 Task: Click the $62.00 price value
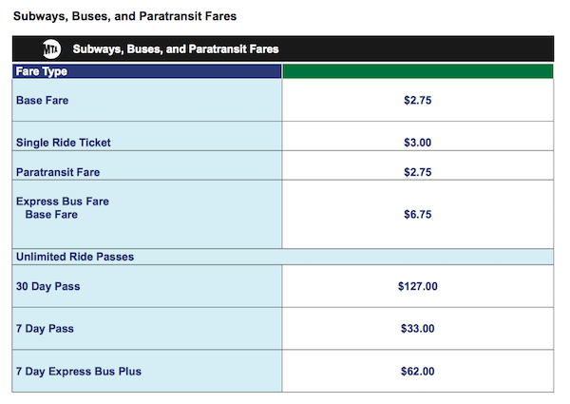[418, 372]
